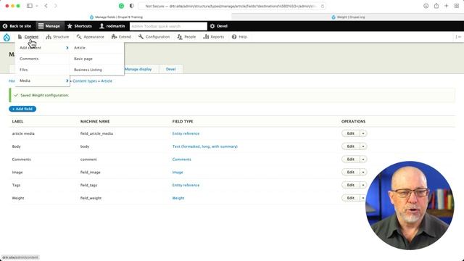Expand operations arrow for Tags row
464x261 pixels.
[x=363, y=185]
